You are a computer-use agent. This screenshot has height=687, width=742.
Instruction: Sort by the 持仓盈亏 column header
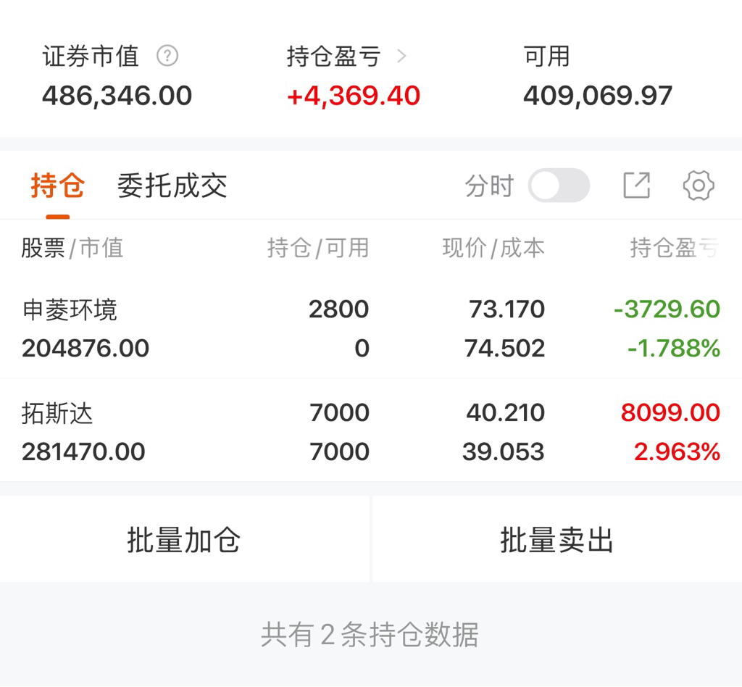coord(675,248)
